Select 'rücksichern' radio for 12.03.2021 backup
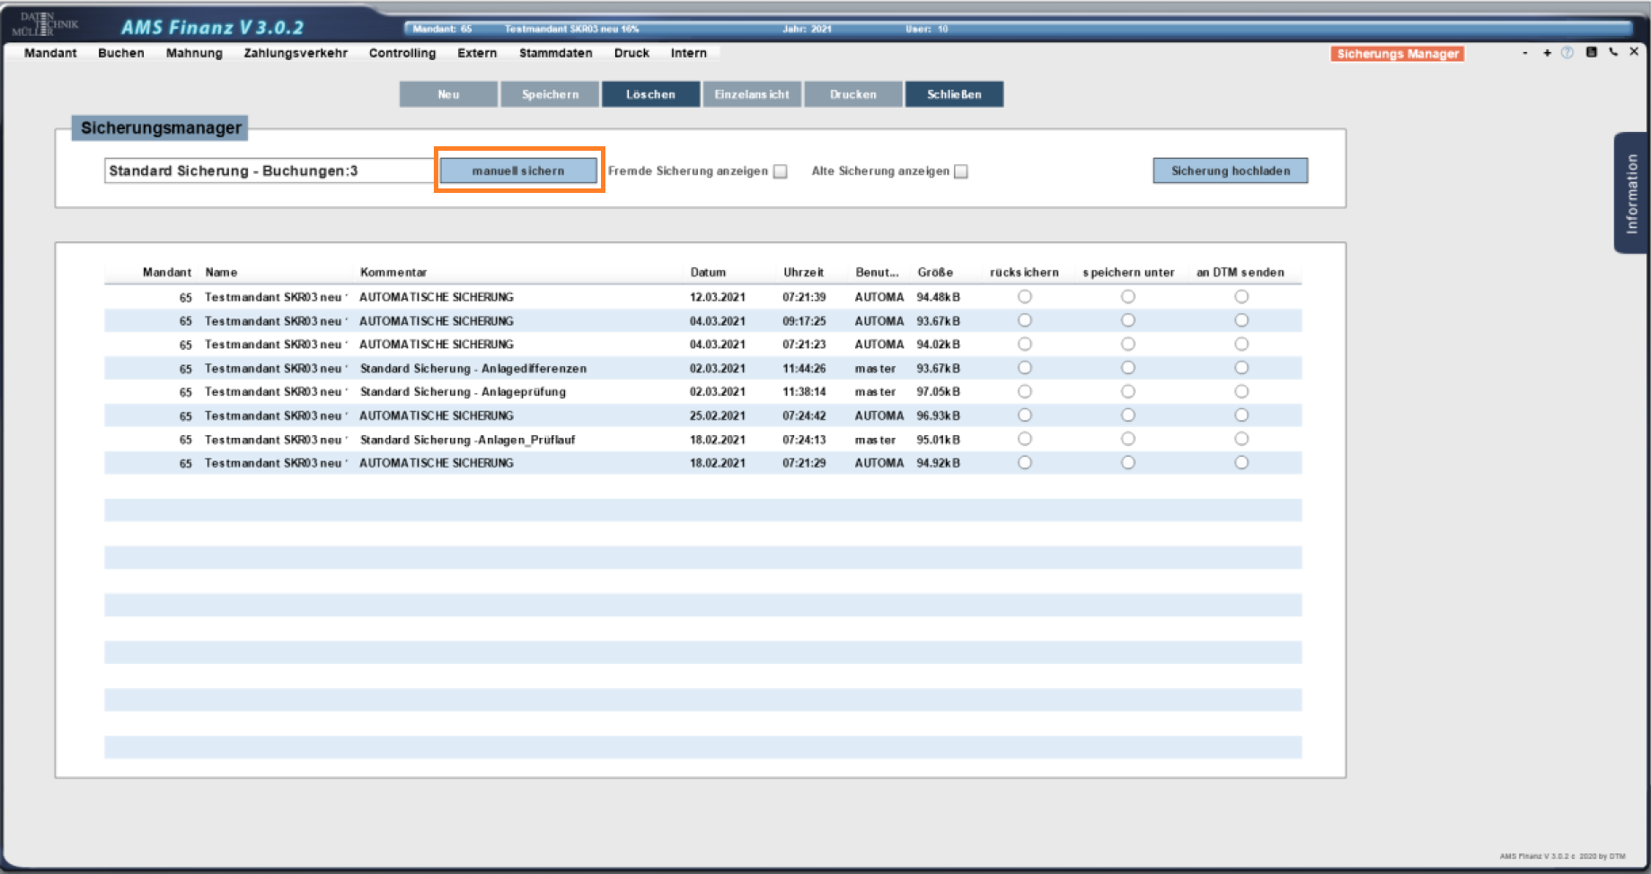1651x874 pixels. pos(1025,297)
